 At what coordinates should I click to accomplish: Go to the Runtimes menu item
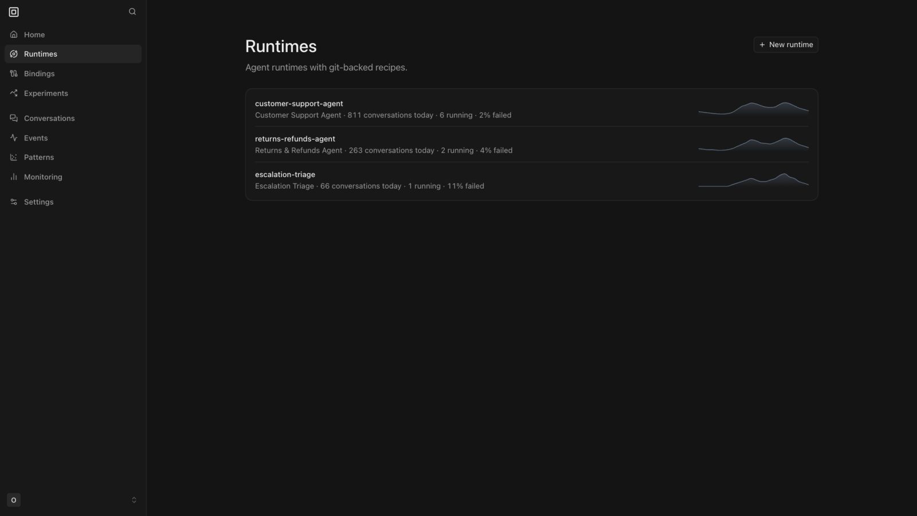73,54
